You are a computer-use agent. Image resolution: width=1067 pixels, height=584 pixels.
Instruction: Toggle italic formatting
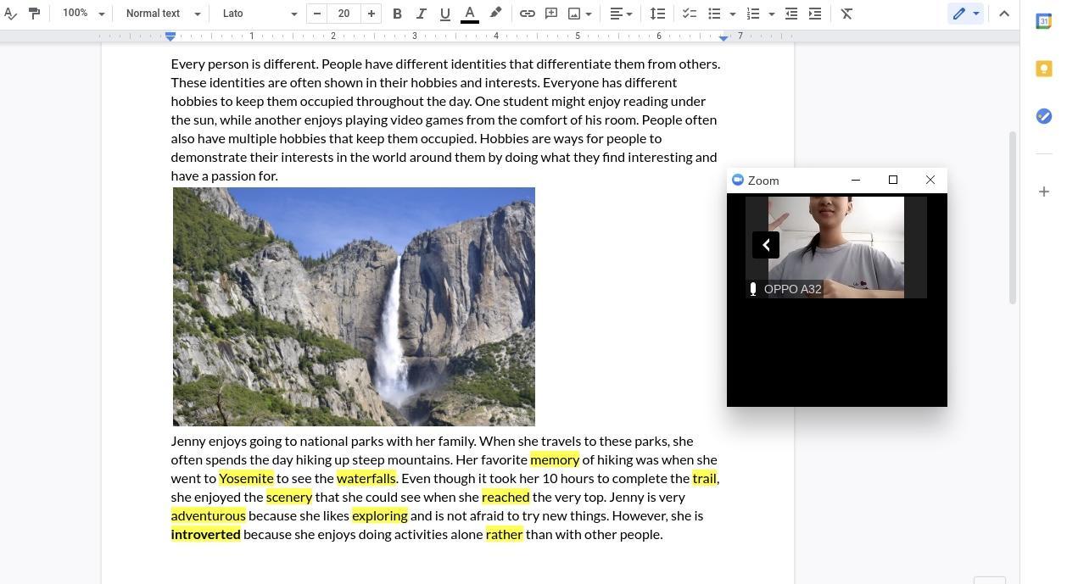[x=421, y=14]
